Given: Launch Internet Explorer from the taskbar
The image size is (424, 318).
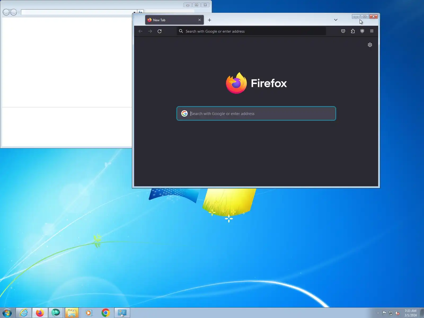Looking at the screenshot, I should 24,313.
